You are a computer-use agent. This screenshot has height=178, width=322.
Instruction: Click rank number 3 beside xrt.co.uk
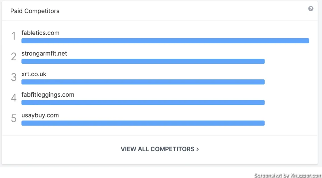tap(14, 77)
